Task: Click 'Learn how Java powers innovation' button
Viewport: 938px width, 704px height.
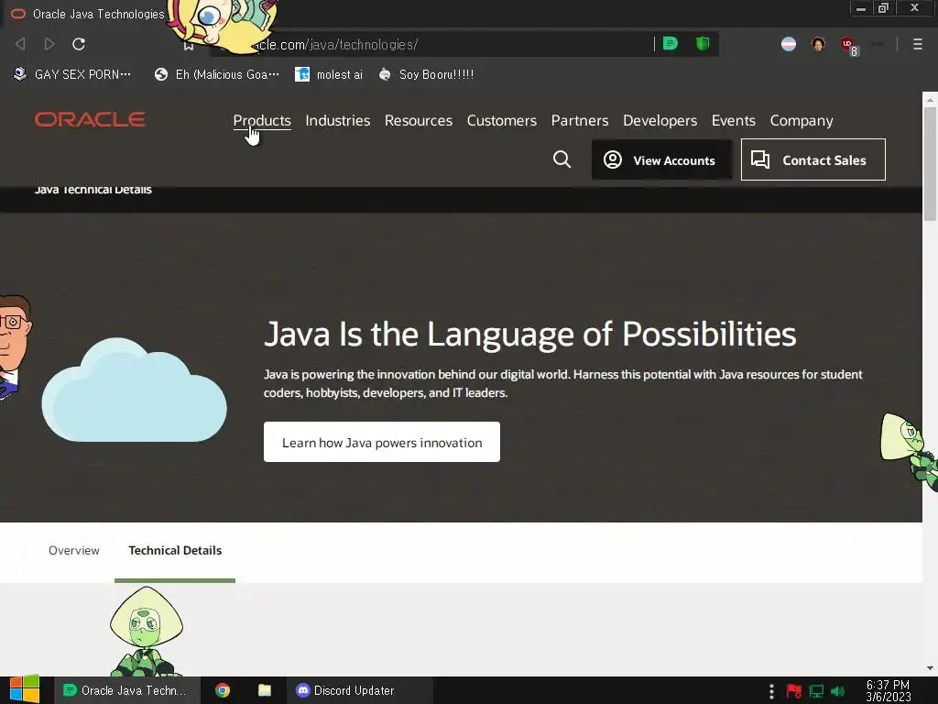Action: click(x=382, y=442)
